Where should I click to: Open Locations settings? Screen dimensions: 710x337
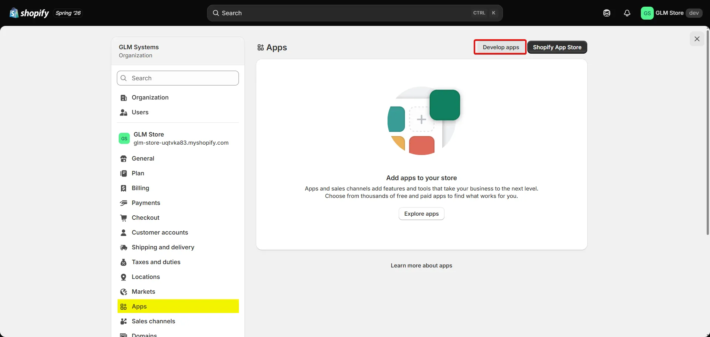click(178, 277)
